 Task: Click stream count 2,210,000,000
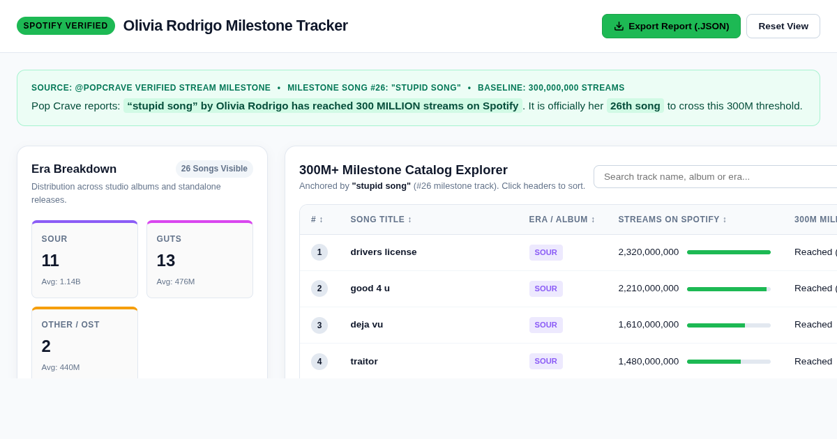(x=649, y=288)
